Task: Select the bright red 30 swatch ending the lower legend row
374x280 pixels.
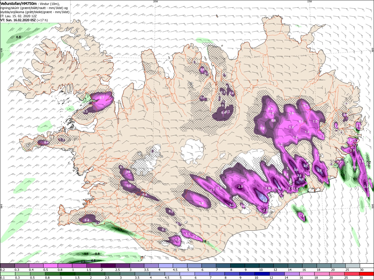Action: 366,274
